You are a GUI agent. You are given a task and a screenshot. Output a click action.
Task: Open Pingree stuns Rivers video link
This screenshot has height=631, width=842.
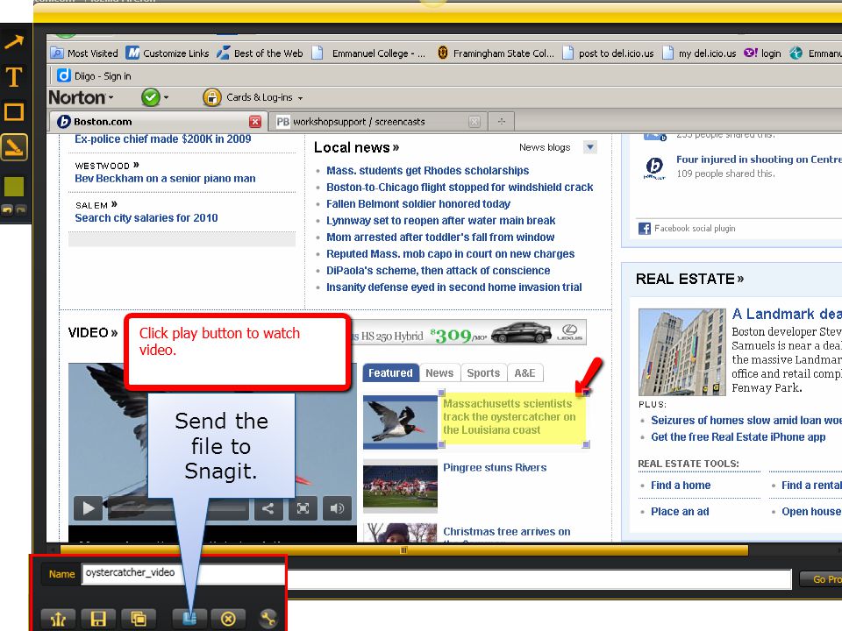495,467
